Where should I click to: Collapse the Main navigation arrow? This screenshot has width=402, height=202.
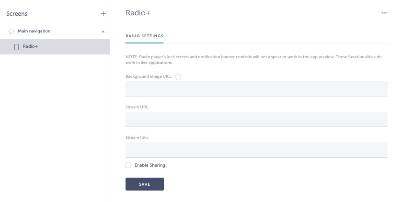coord(103,32)
